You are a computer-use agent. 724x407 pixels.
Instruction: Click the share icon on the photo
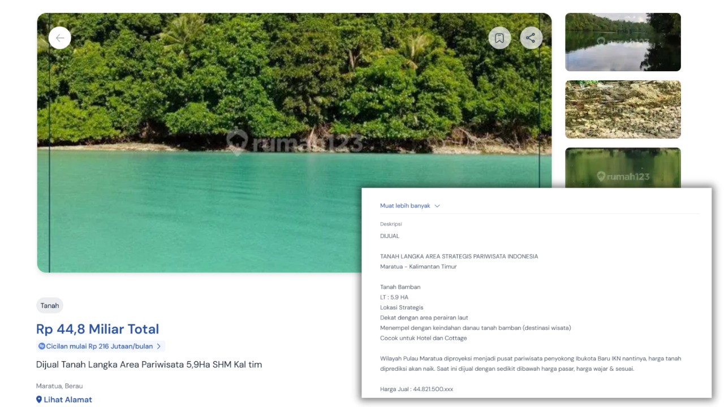click(x=531, y=38)
